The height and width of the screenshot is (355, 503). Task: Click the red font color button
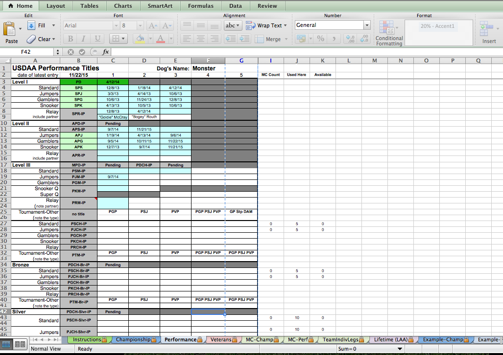tap(160, 39)
